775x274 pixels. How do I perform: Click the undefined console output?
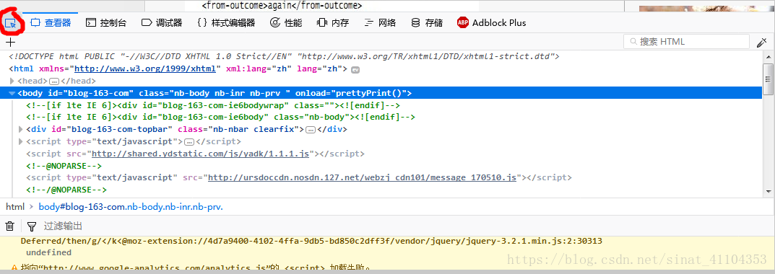coord(48,252)
